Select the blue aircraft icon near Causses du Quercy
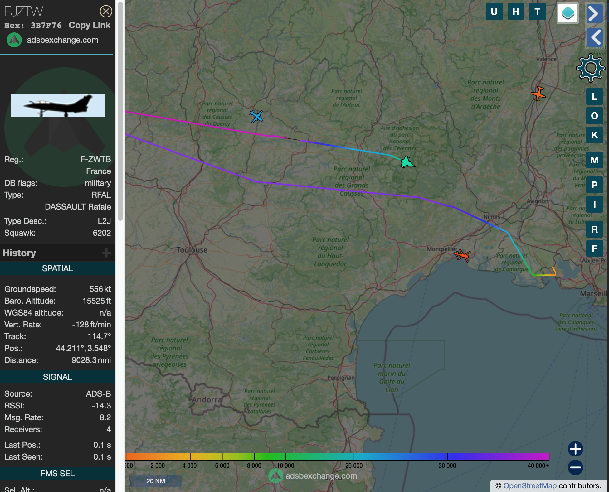Screen dimensions: 609x492 click(x=256, y=116)
